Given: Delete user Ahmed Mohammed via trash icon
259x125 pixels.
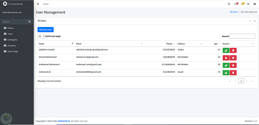Looking at the screenshot, I should coord(233,58).
